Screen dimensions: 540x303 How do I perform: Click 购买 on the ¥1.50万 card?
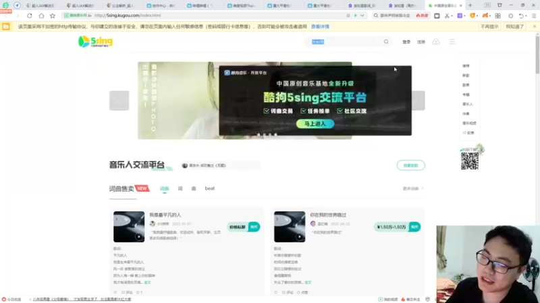[x=414, y=227]
